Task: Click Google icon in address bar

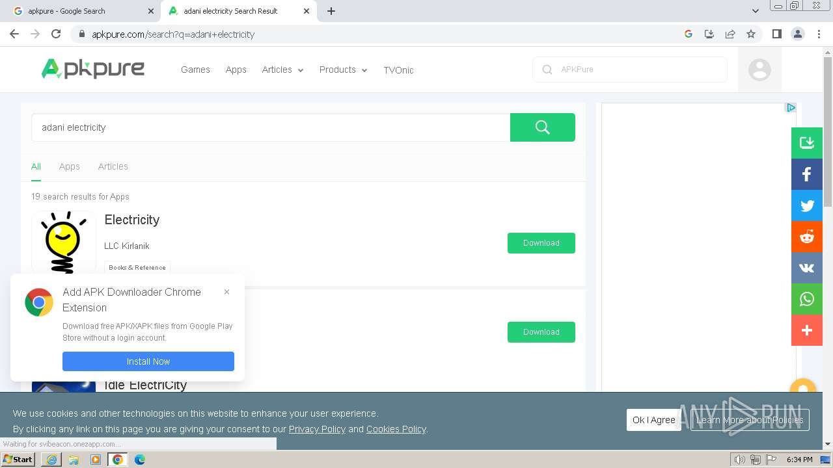Action: pos(689,34)
